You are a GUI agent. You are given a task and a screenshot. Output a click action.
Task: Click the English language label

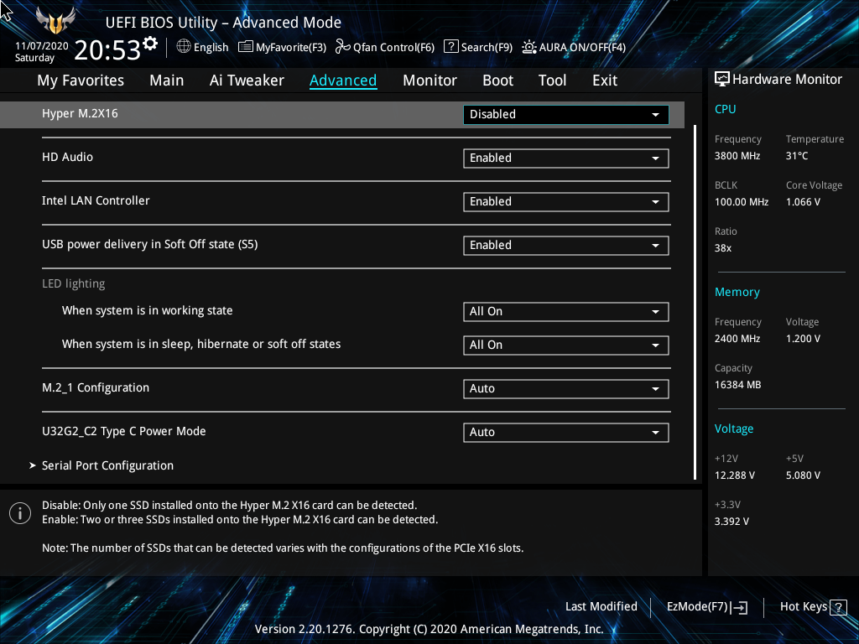coord(211,47)
